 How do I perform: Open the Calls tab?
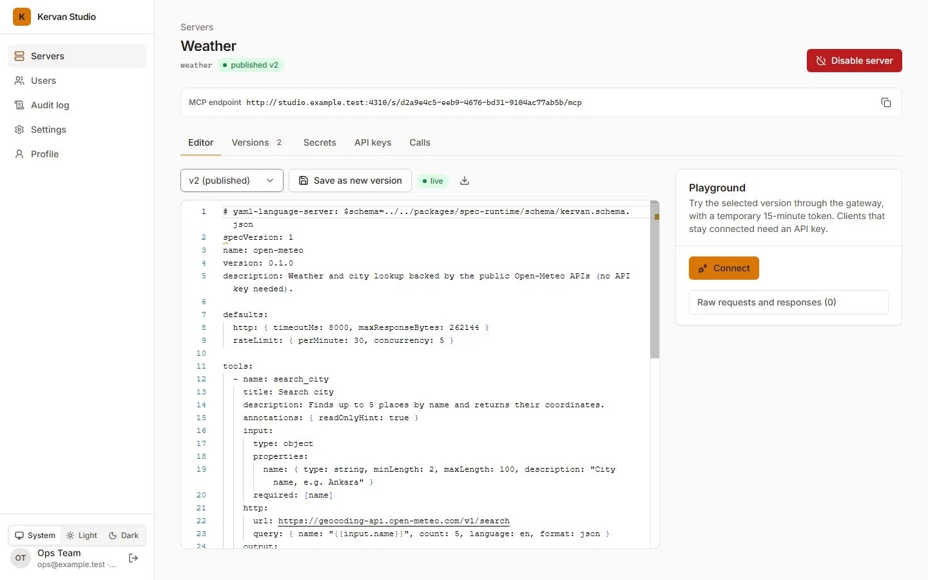point(420,142)
